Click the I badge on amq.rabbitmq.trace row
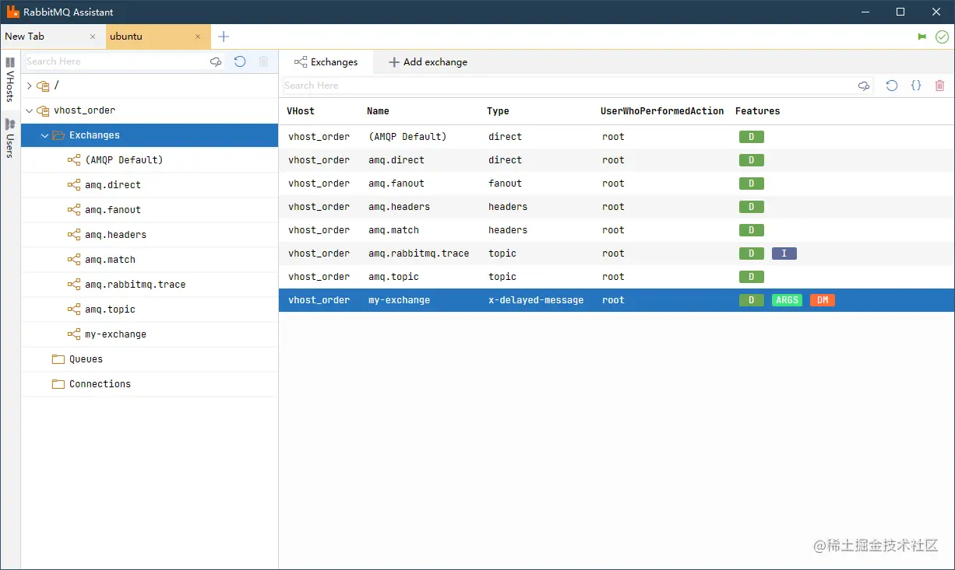Image resolution: width=955 pixels, height=570 pixels. (x=784, y=254)
